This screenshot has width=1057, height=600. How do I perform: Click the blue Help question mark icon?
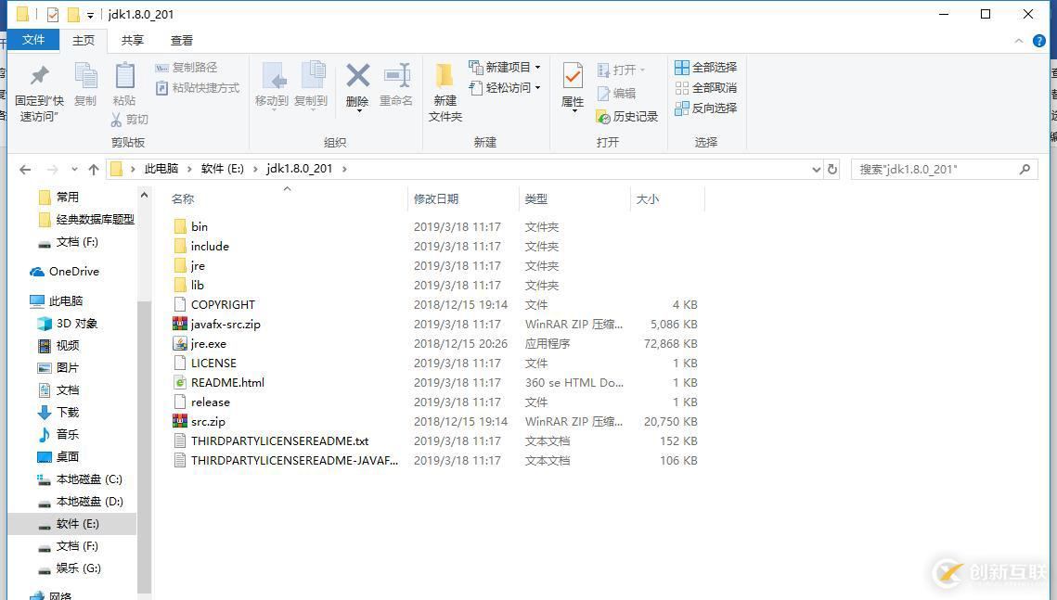coord(1039,41)
